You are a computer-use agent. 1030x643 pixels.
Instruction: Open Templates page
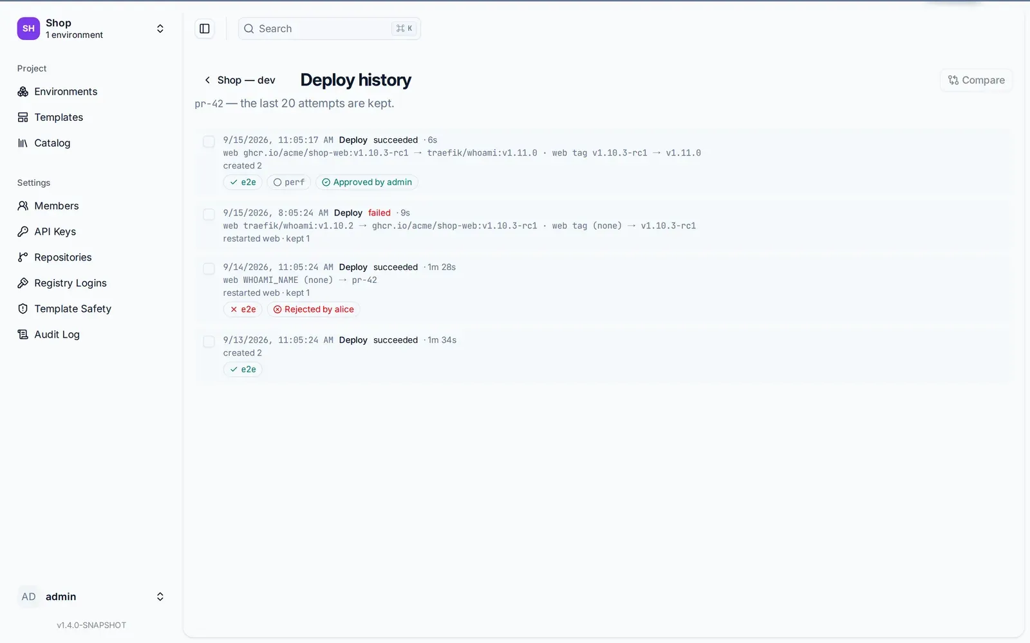pyautogui.click(x=91, y=118)
